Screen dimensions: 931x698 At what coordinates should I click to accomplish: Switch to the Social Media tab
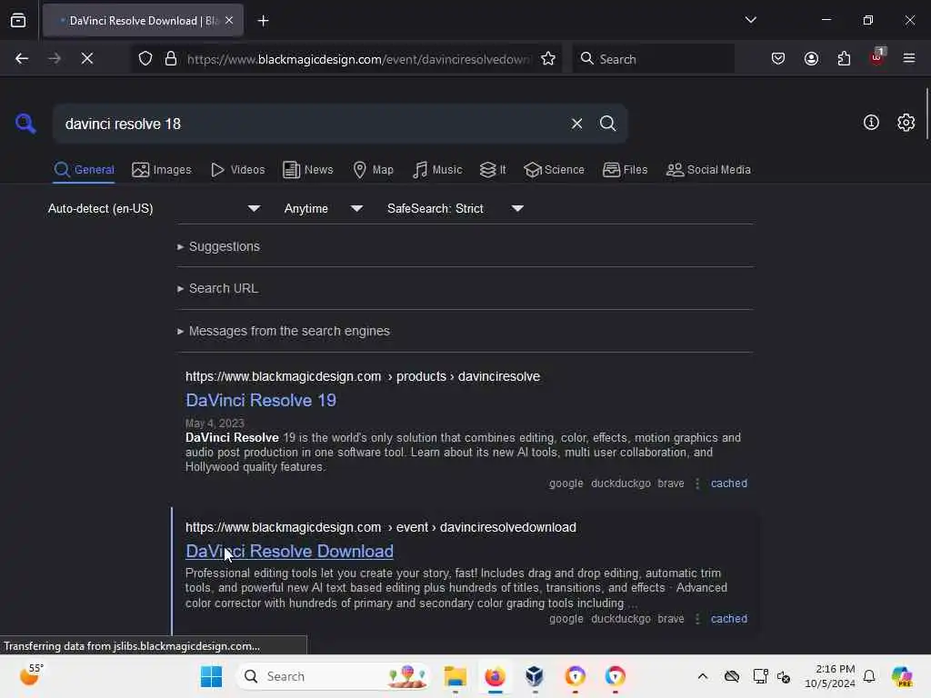pyautogui.click(x=708, y=170)
